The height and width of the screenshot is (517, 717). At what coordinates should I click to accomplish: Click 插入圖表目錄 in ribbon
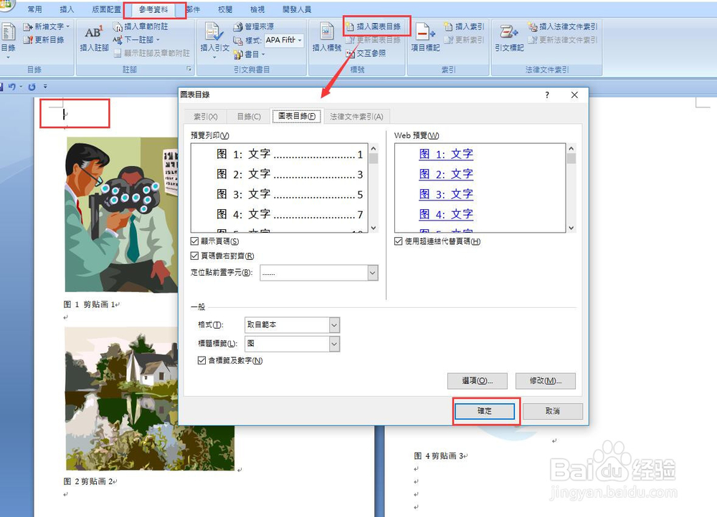tap(373, 26)
